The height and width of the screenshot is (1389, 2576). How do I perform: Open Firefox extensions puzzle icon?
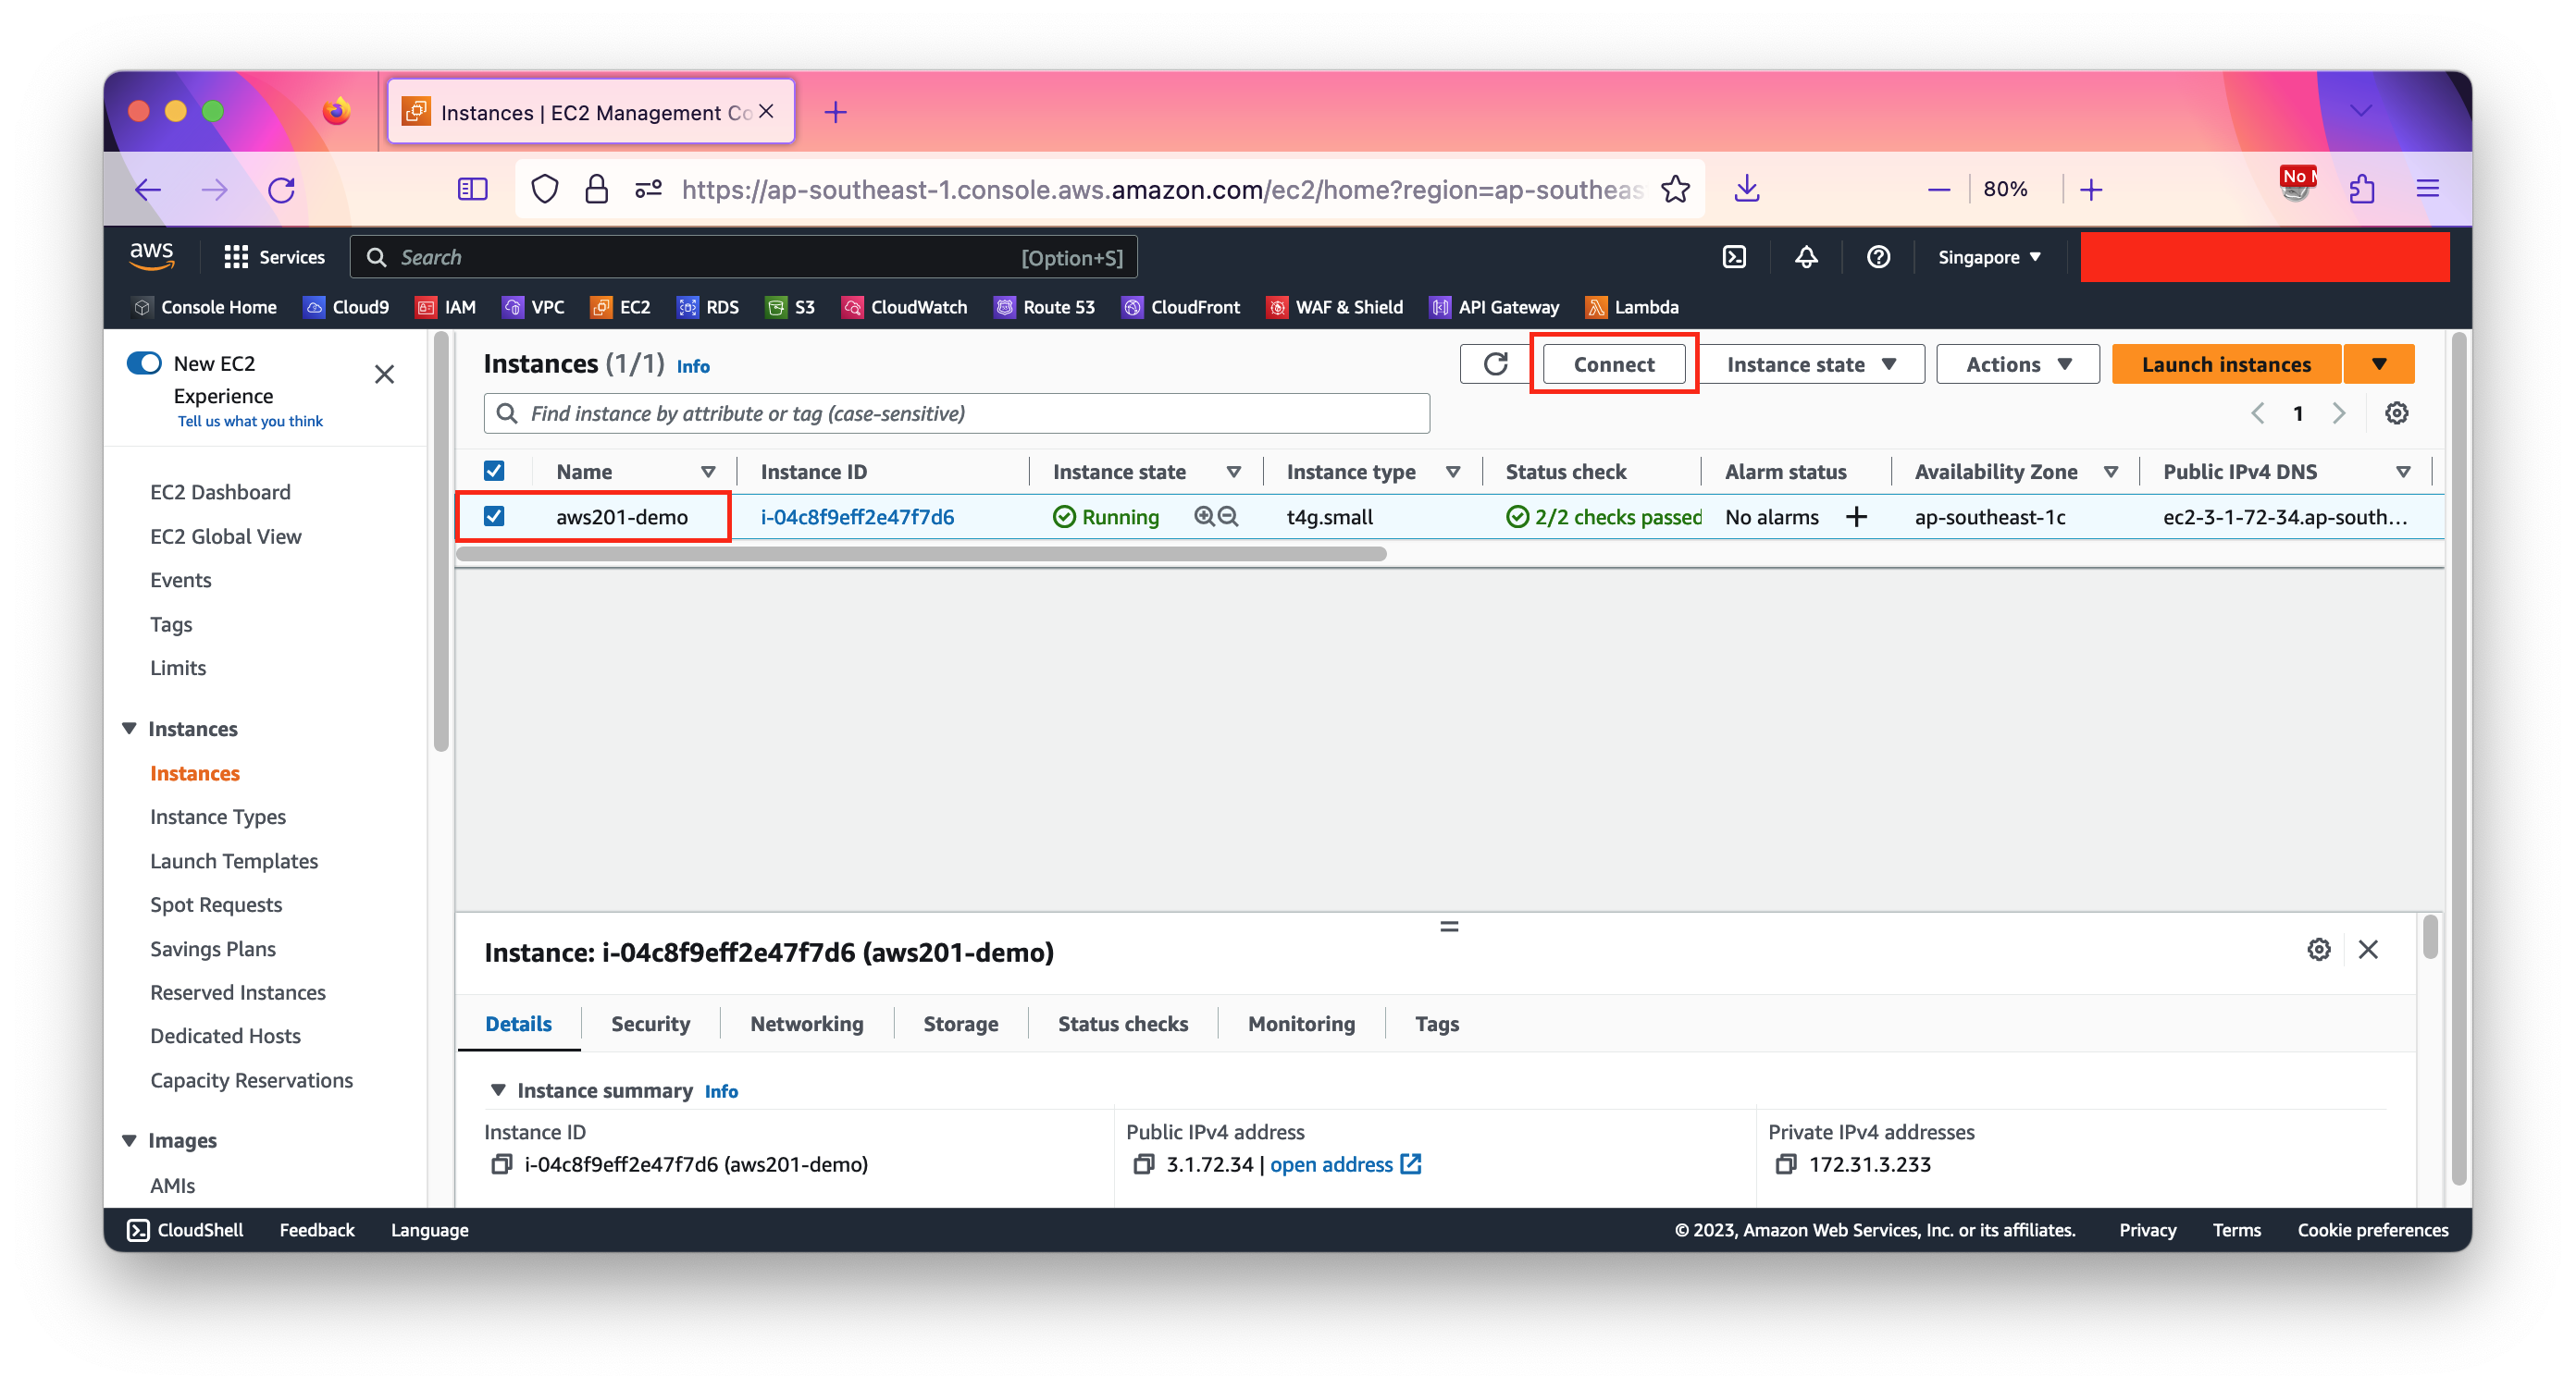2361,189
